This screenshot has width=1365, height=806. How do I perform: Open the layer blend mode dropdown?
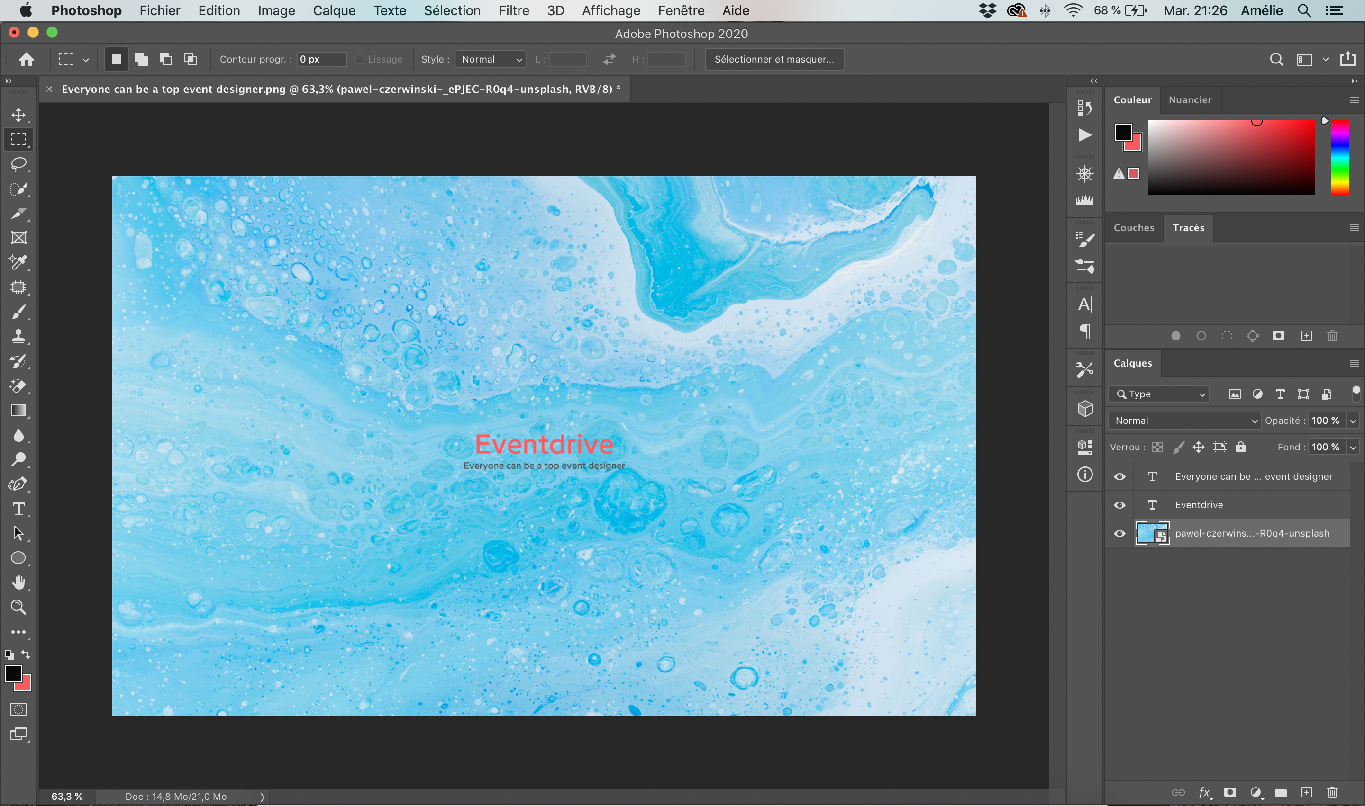click(x=1184, y=421)
